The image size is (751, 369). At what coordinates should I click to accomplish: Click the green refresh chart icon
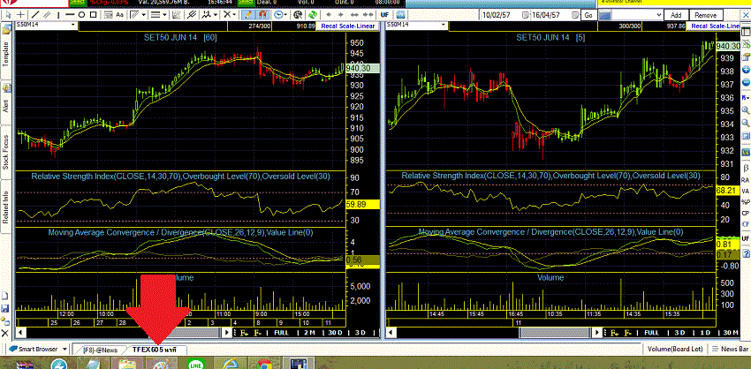(x=312, y=15)
